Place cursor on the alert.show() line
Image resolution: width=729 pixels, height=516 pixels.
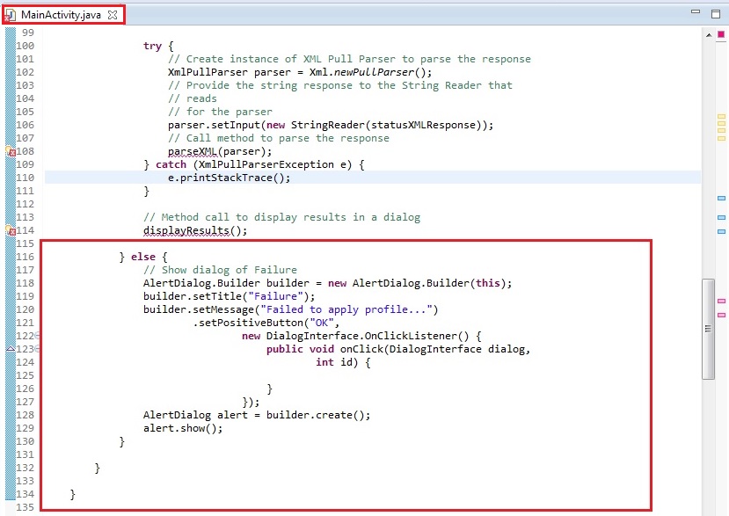183,428
